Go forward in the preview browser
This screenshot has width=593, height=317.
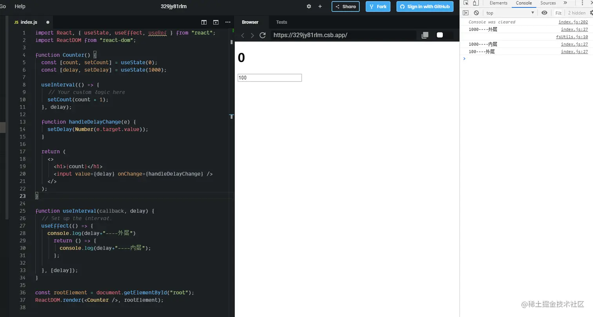tap(252, 35)
